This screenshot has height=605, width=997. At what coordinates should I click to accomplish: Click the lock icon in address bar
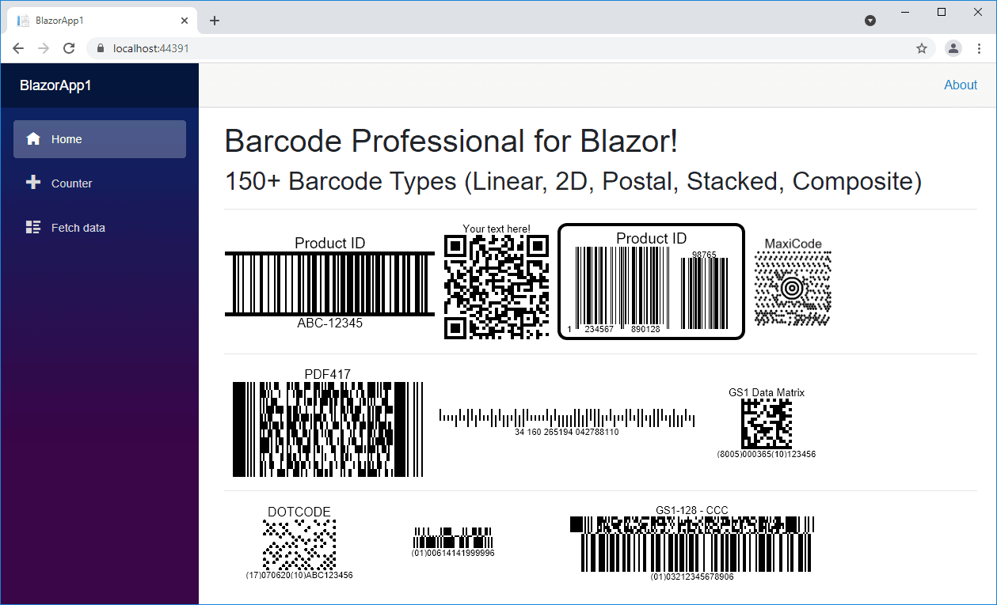pos(100,48)
